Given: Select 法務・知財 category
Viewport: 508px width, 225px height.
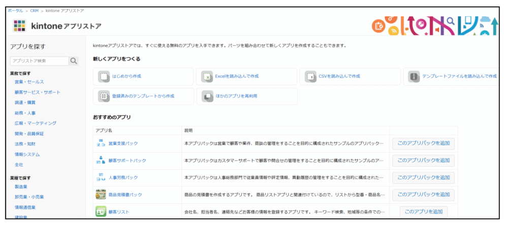Looking at the screenshot, I should coord(25,144).
